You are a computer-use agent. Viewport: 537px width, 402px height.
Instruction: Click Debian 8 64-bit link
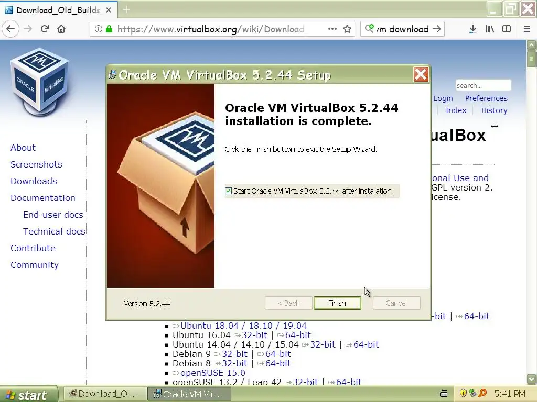[278, 363]
